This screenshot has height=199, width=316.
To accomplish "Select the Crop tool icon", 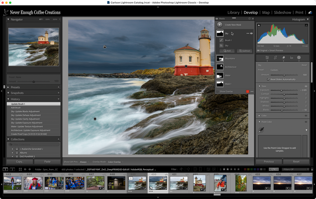I will click(275, 58).
